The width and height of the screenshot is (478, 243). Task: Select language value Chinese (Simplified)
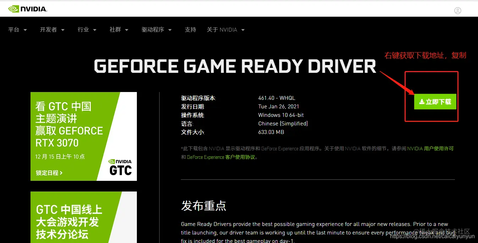point(283,124)
